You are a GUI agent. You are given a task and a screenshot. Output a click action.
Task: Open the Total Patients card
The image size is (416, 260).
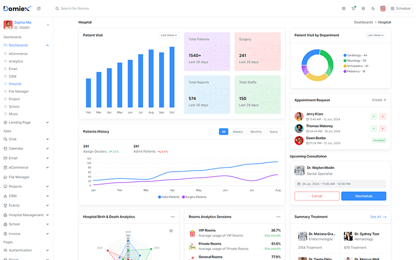point(207,51)
